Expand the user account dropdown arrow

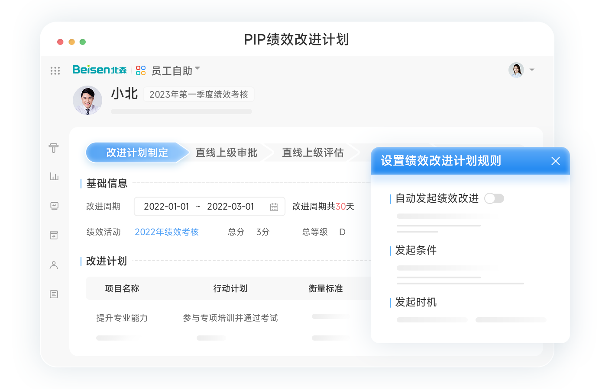coord(532,70)
